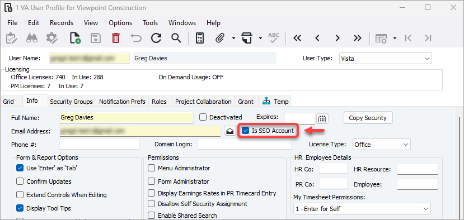Open the License Type dropdown
464x220 pixels.
coord(381,145)
